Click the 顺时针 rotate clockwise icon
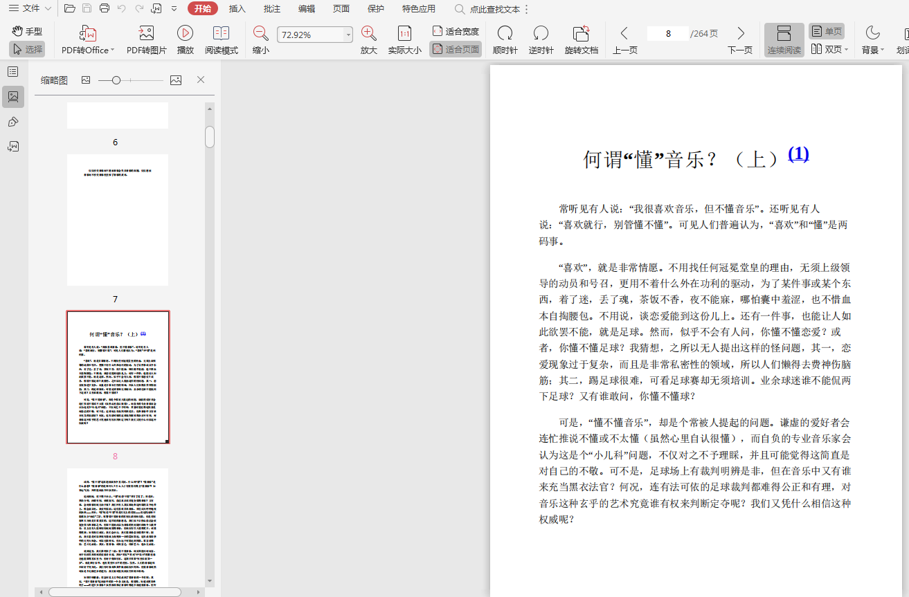This screenshot has height=597, width=909. 505,34
